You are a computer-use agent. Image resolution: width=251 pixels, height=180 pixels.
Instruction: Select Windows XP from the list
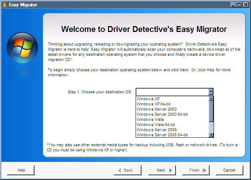coord(173,99)
